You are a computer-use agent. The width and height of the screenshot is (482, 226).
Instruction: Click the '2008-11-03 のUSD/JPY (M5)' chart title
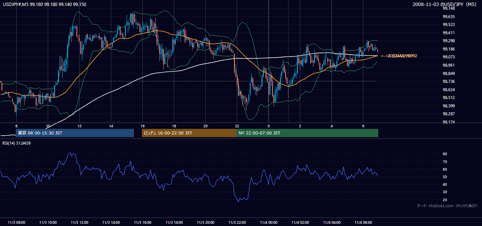click(x=445, y=4)
